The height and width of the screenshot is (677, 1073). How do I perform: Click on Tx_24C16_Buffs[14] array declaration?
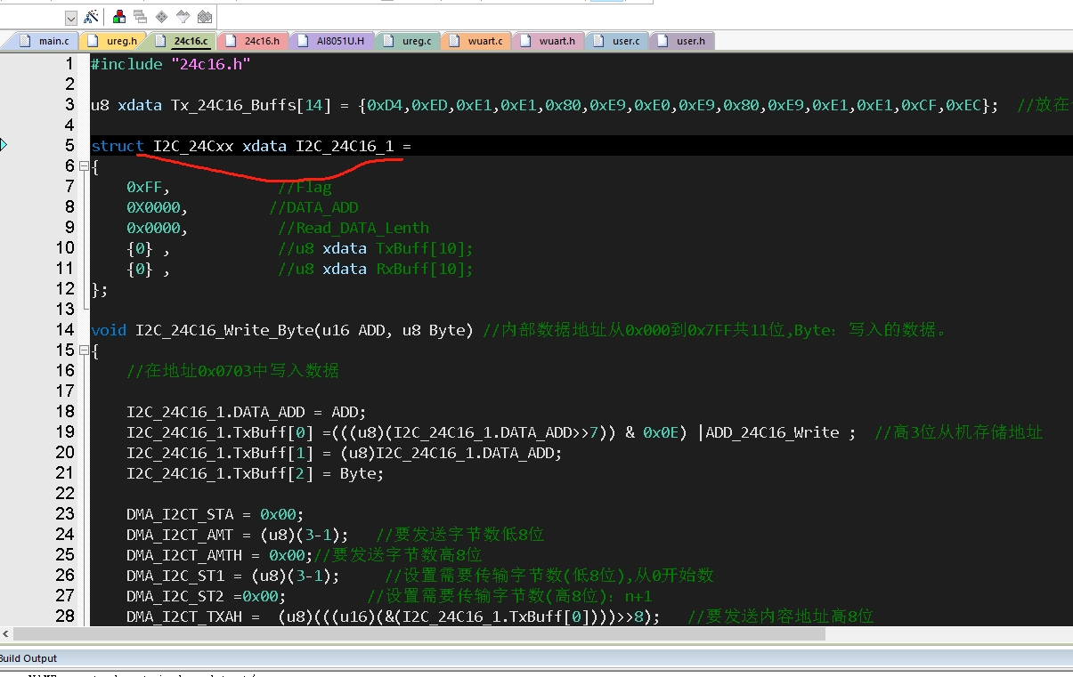[251, 105]
